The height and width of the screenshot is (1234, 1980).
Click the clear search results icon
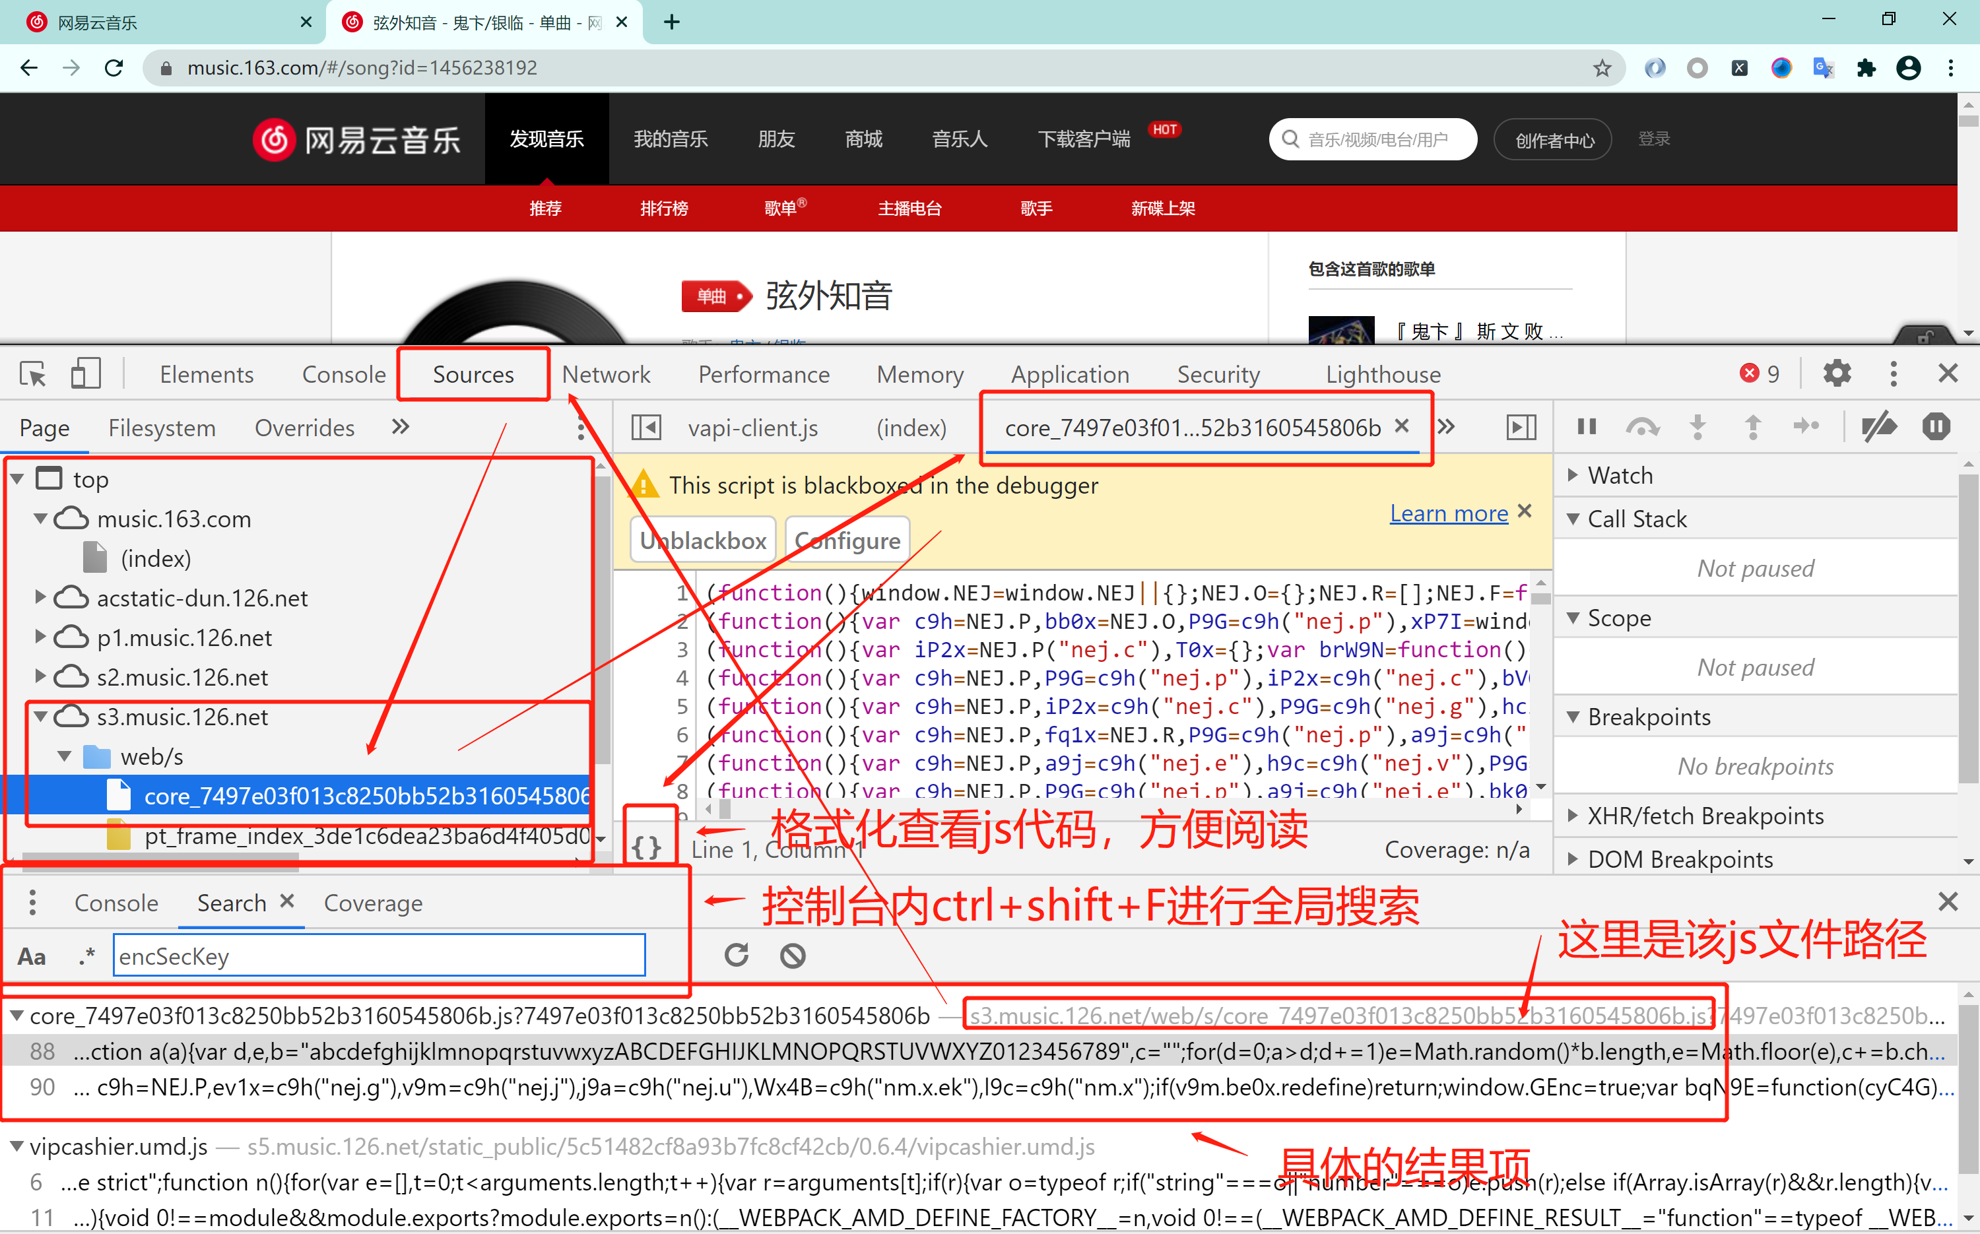click(793, 955)
